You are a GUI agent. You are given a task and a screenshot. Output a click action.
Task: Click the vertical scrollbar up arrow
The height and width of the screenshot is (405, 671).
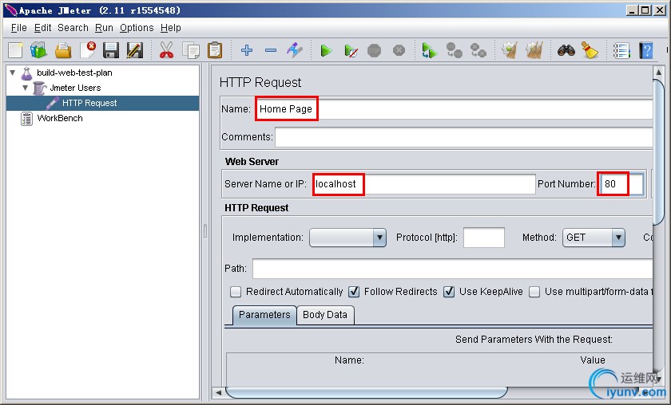point(658,73)
